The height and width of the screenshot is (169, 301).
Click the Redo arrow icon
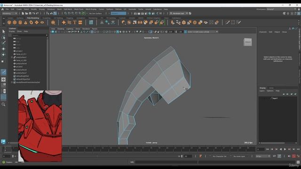coord(38,14)
